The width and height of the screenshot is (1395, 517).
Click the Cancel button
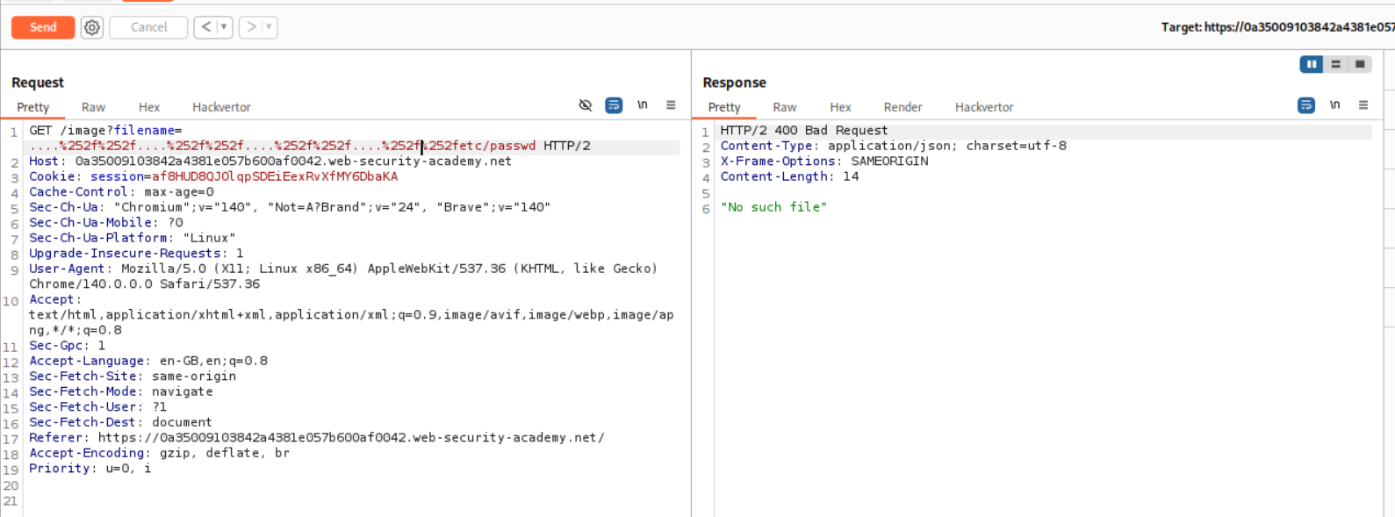148,27
